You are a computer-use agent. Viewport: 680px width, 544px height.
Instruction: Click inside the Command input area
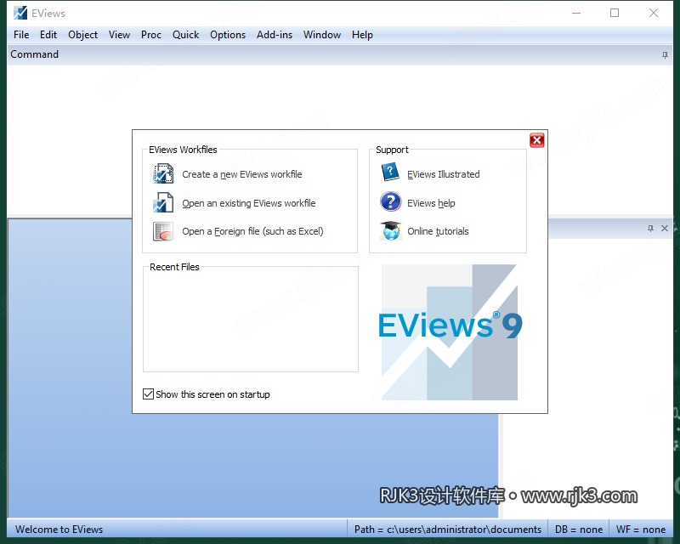point(340,139)
